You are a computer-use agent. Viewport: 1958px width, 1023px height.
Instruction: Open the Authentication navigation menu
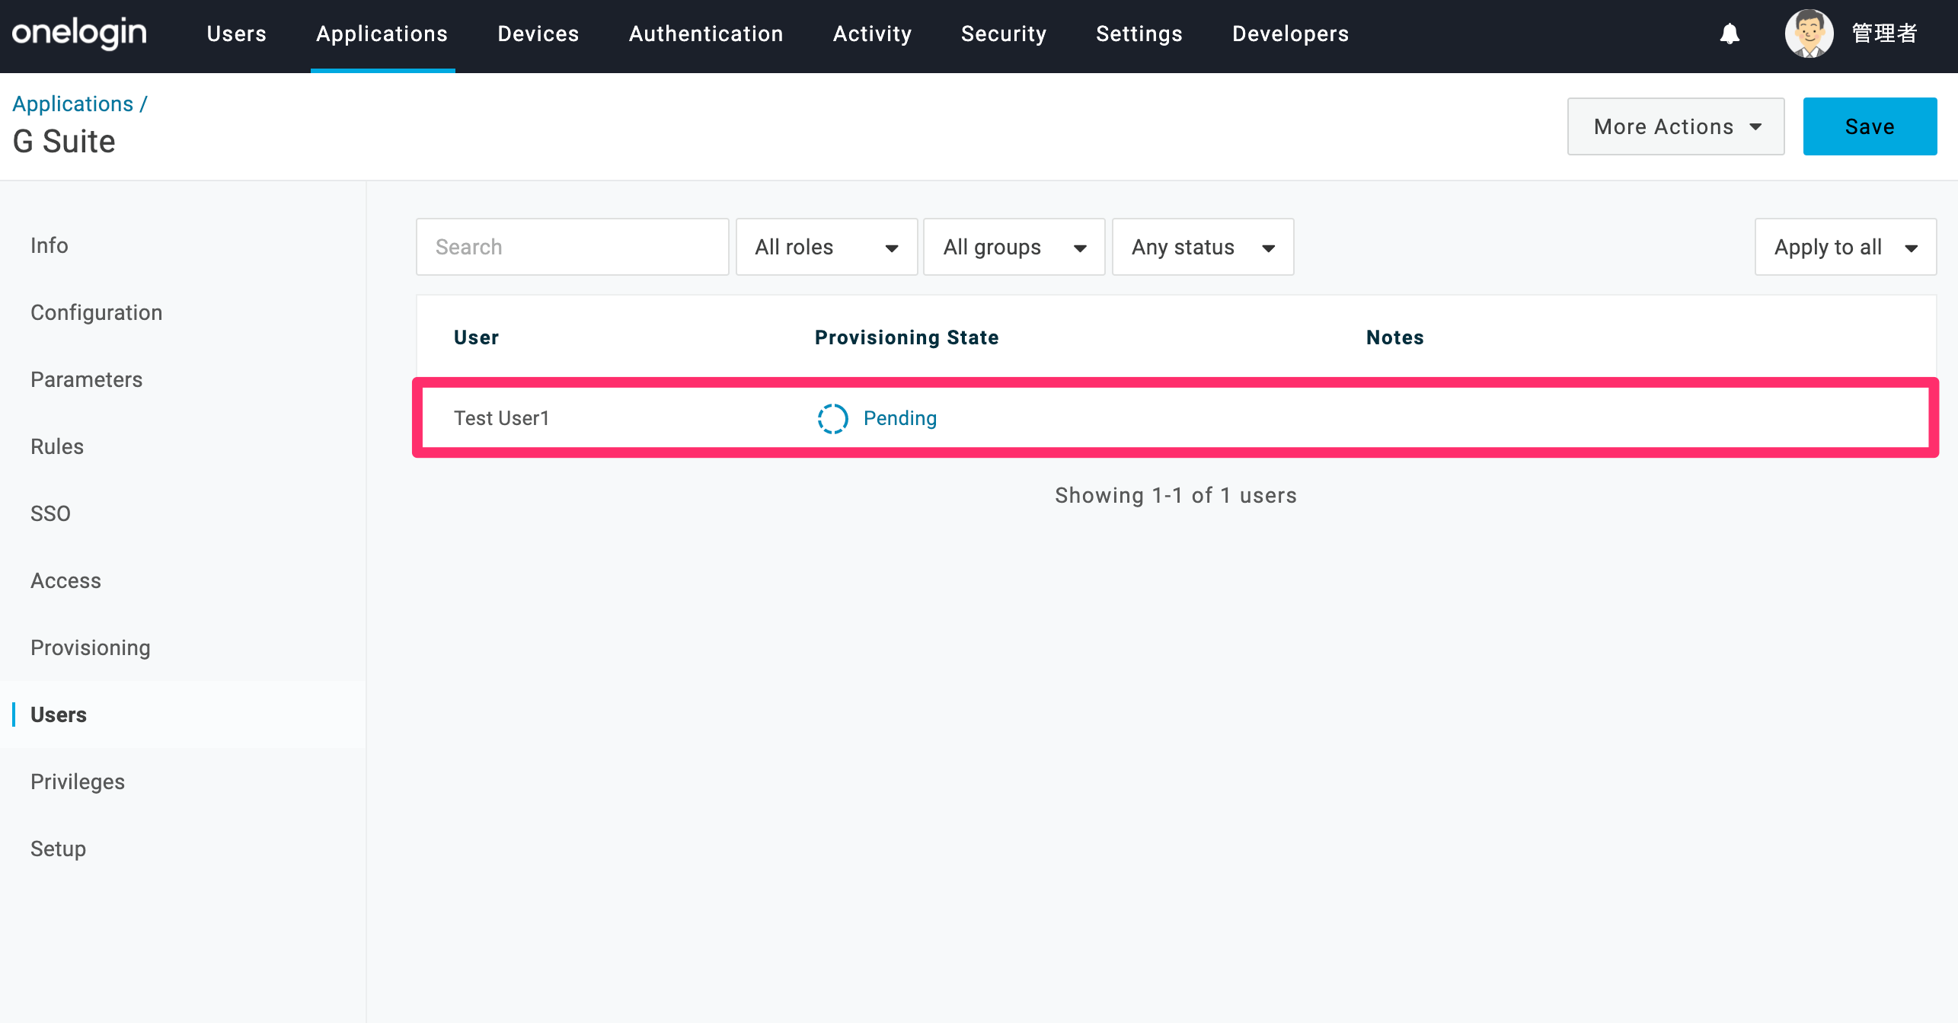706,34
